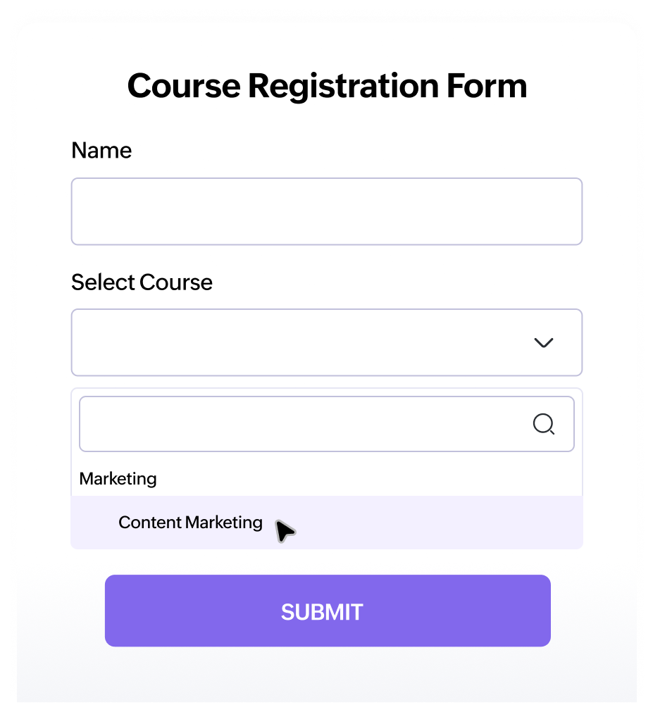This screenshot has height=712, width=653.
Task: Expand the Select Course chevron arrow
Action: pyautogui.click(x=543, y=343)
